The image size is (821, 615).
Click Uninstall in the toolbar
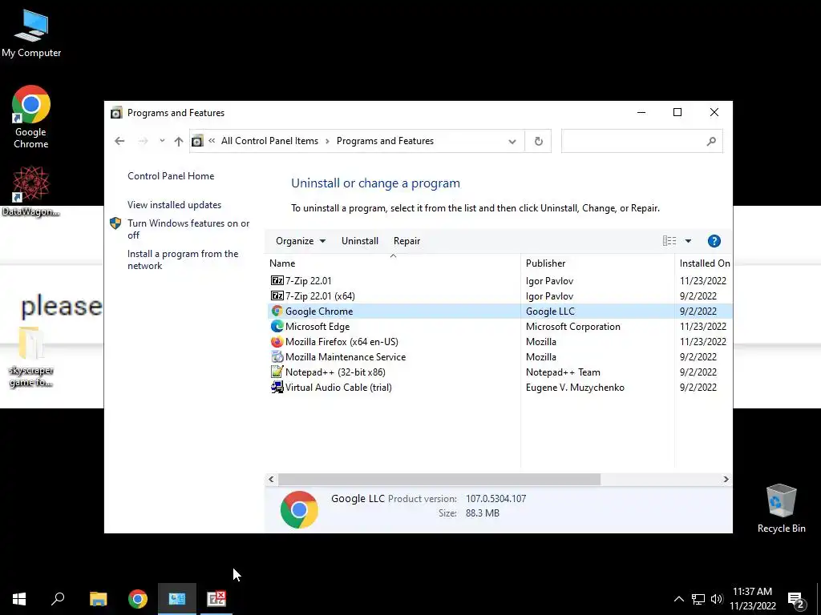pyautogui.click(x=360, y=241)
